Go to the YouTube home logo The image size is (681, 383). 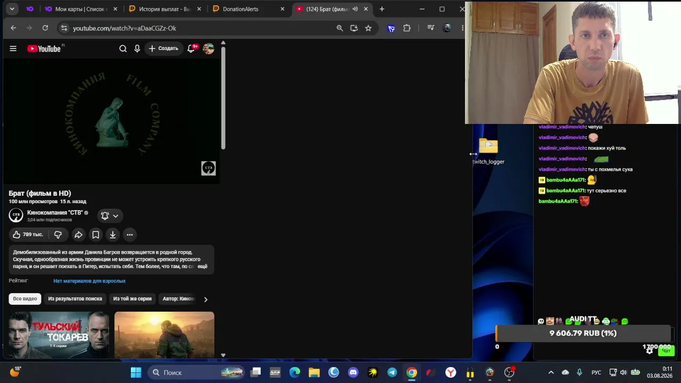(x=44, y=49)
